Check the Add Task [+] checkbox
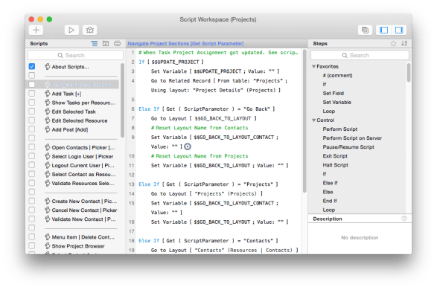437x290 pixels. 32,94
